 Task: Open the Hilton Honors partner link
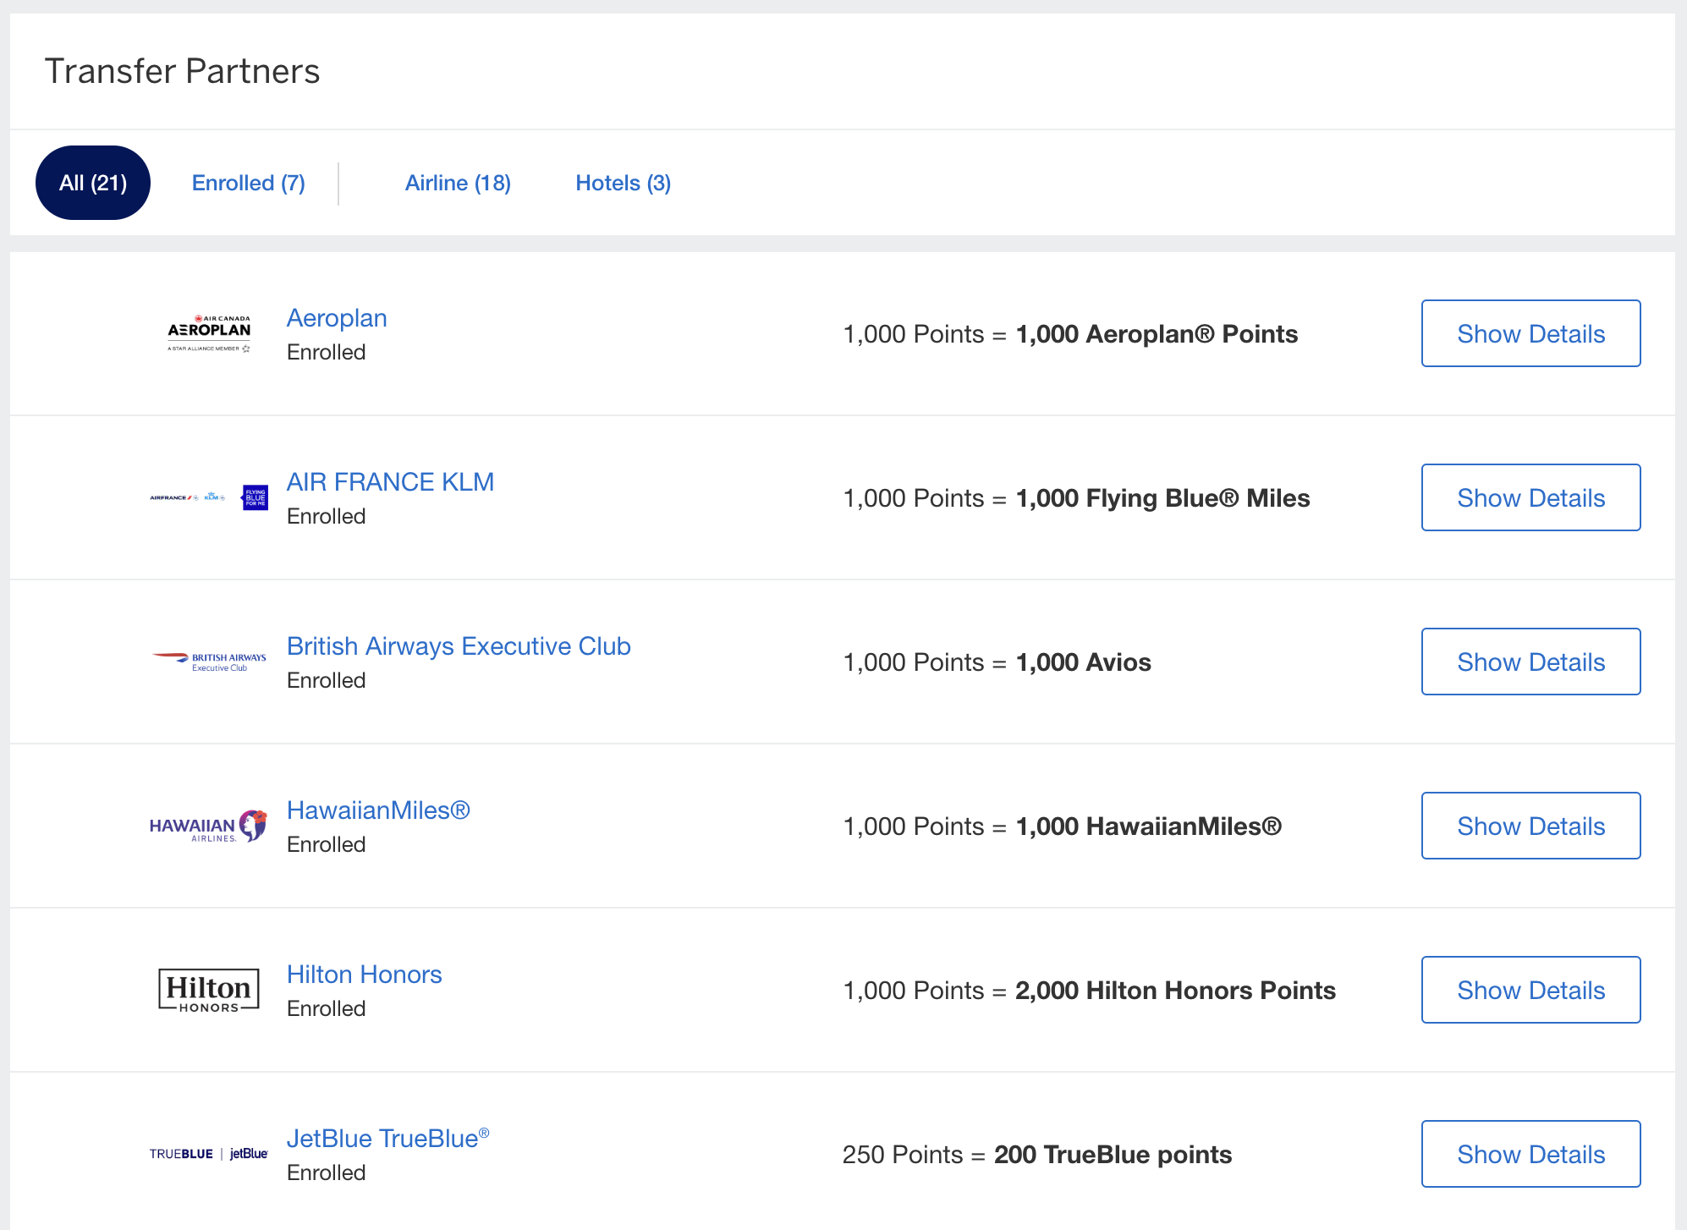click(x=364, y=974)
